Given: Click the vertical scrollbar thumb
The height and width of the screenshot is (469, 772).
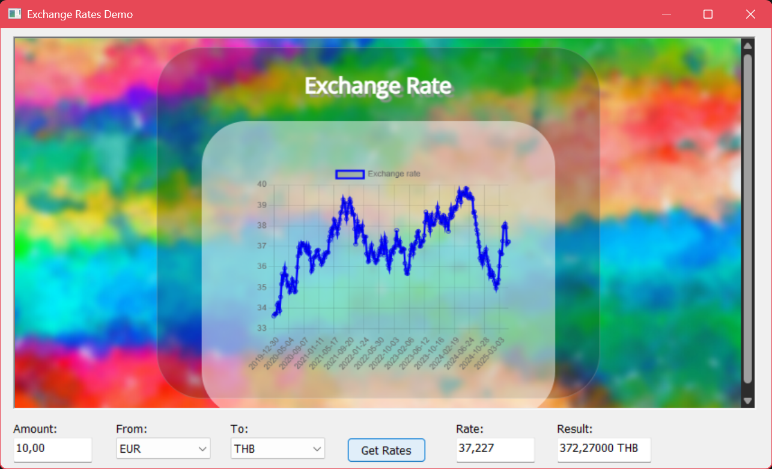Looking at the screenshot, I should coord(747,216).
